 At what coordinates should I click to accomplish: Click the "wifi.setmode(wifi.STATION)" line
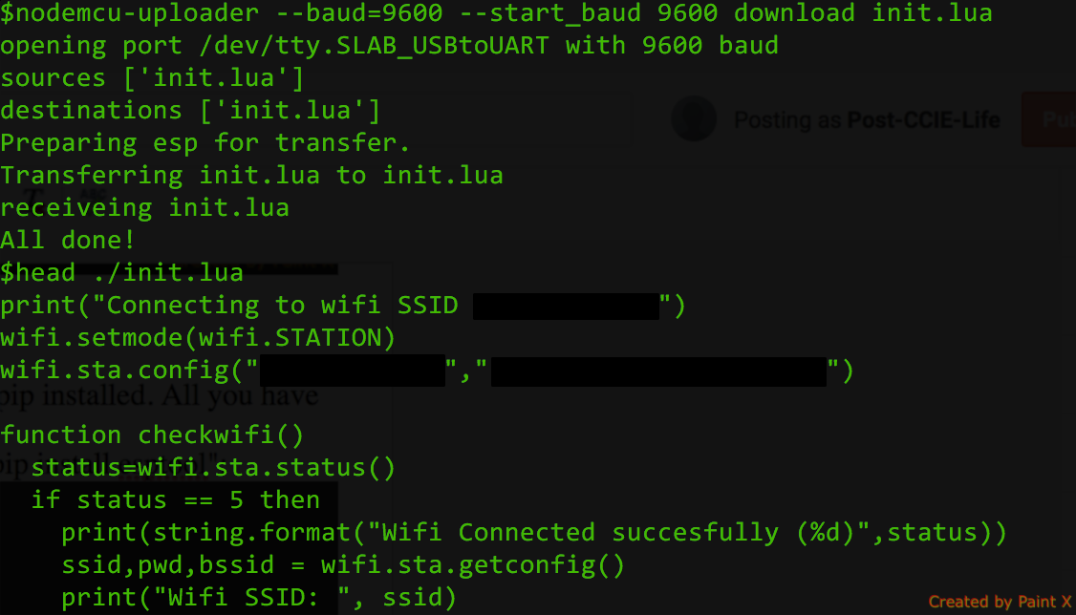tap(198, 338)
